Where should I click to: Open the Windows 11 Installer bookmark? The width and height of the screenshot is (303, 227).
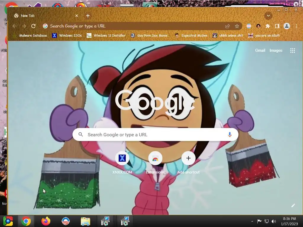[106, 35]
